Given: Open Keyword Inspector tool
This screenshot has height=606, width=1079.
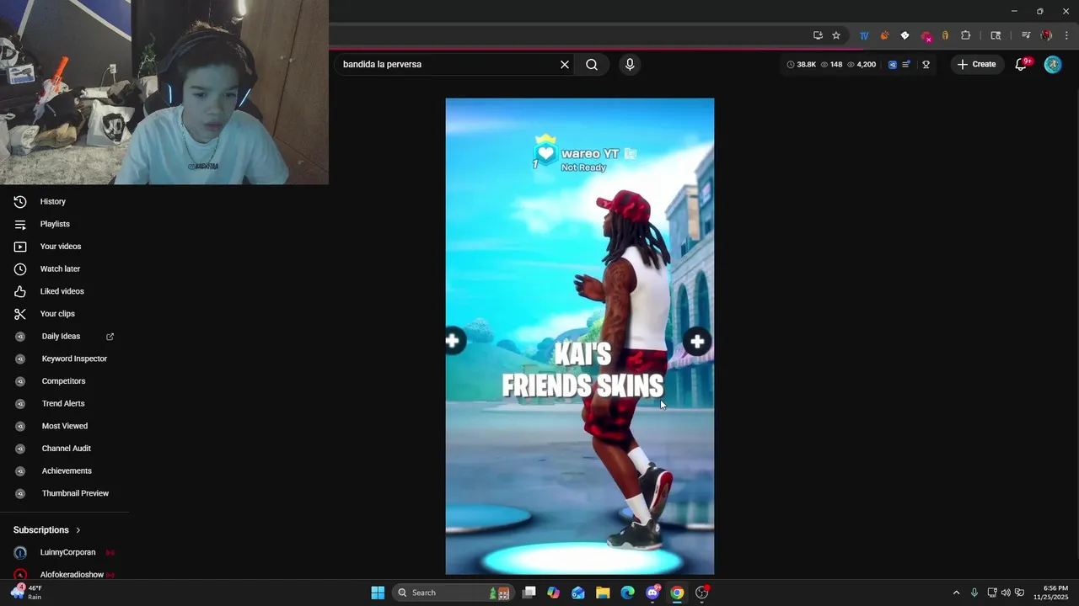Looking at the screenshot, I should [x=74, y=359].
